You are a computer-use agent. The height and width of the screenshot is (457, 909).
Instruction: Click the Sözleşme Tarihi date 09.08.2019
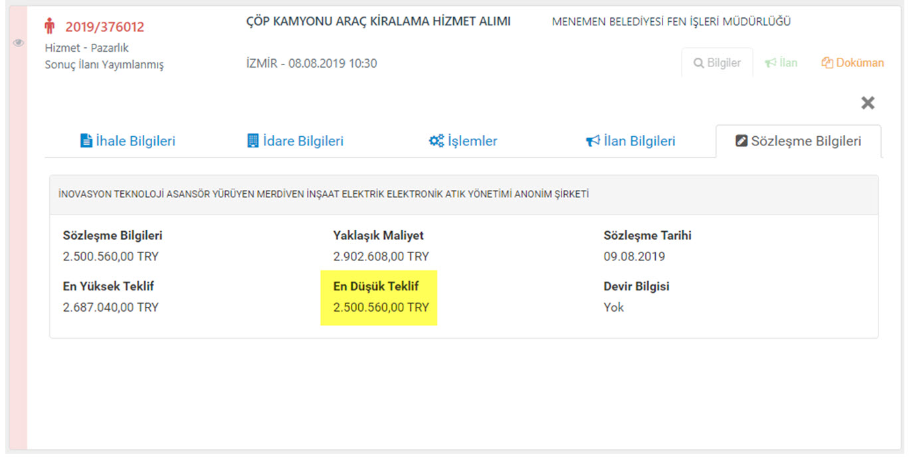click(634, 256)
